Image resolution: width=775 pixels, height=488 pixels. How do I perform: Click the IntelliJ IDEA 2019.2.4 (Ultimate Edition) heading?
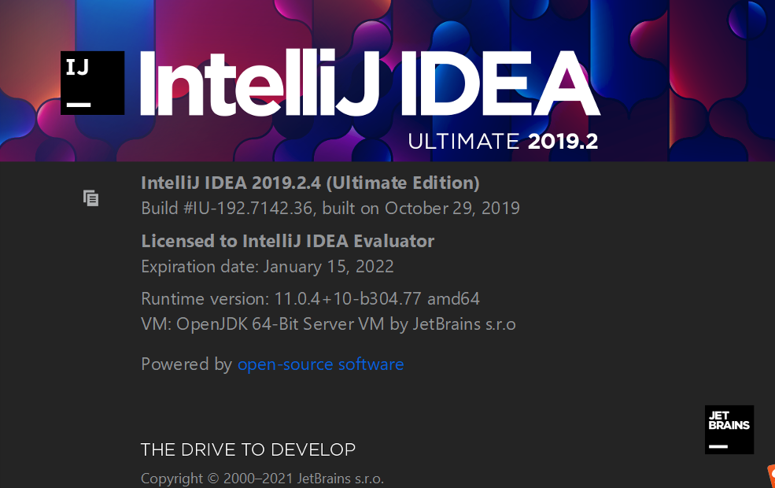[310, 183]
